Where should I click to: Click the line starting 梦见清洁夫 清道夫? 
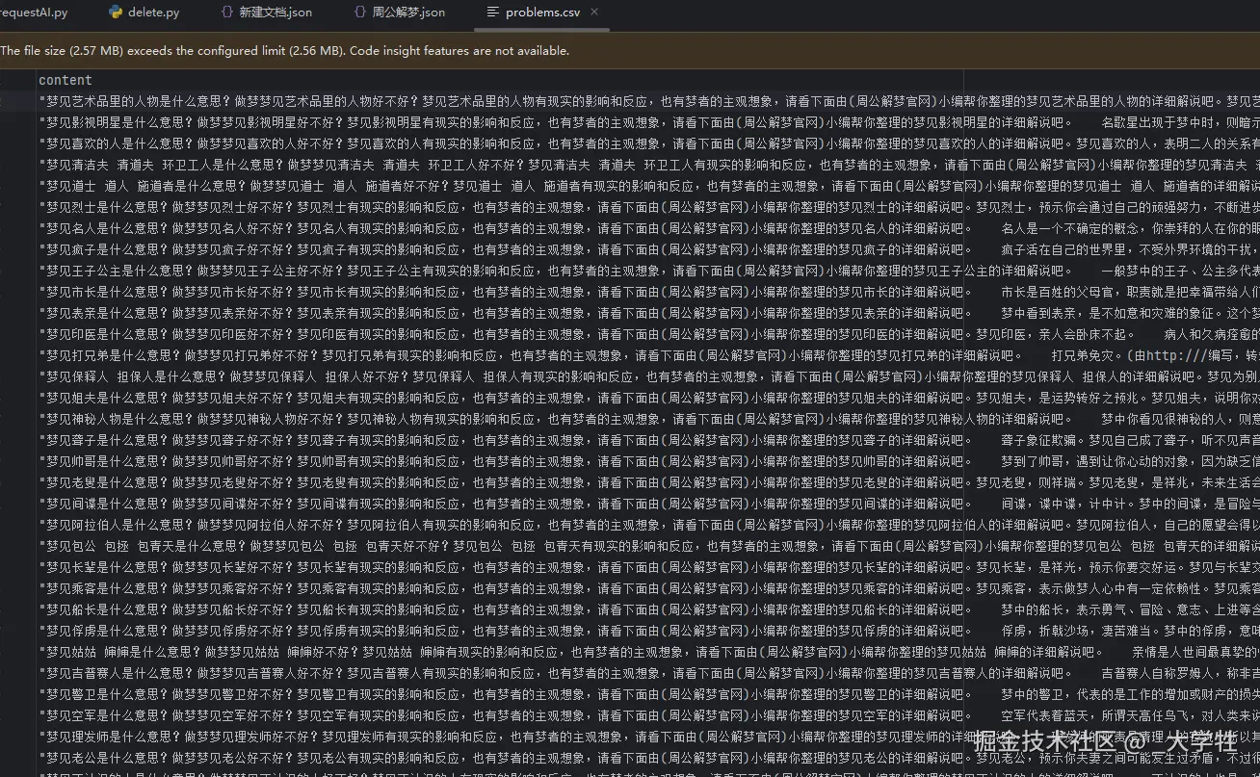(x=649, y=165)
